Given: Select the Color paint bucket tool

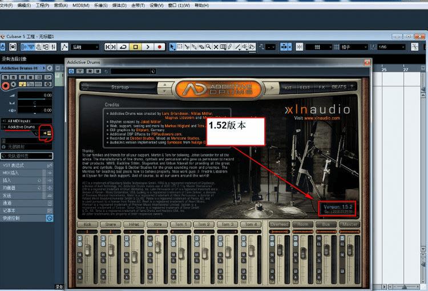Looking at the screenshot, I should coord(252,47).
